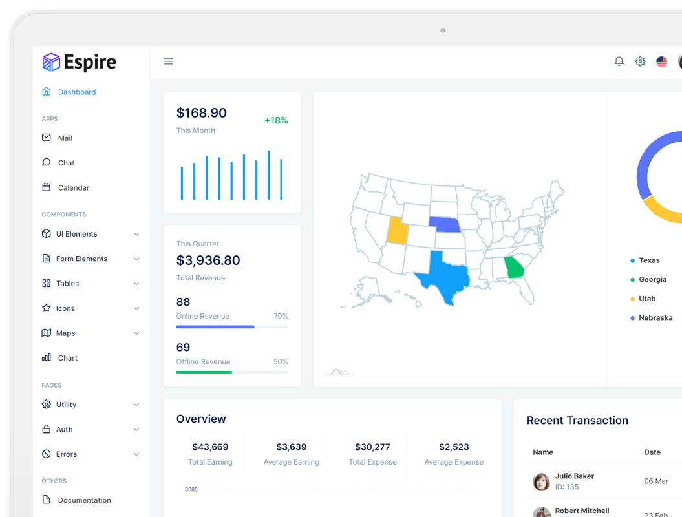
Task: Click the Utah state on the map
Action: tap(397, 231)
